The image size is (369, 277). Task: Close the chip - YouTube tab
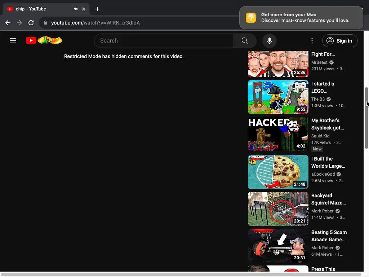pyautogui.click(x=84, y=9)
